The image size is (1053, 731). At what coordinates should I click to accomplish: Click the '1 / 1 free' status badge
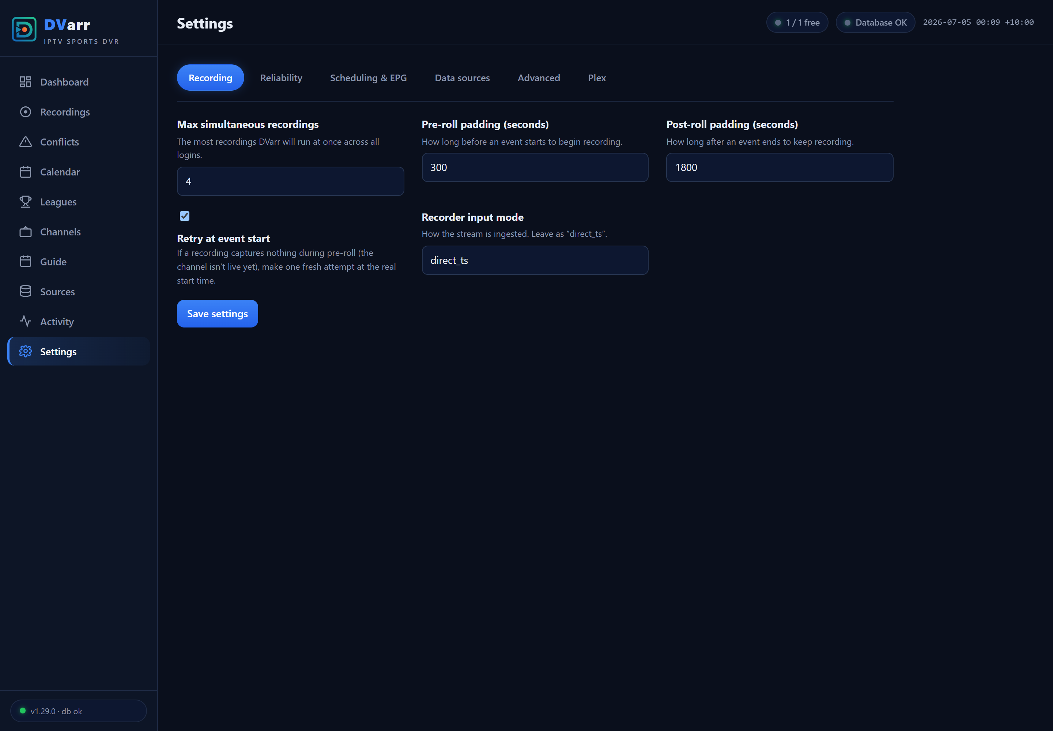coord(797,22)
